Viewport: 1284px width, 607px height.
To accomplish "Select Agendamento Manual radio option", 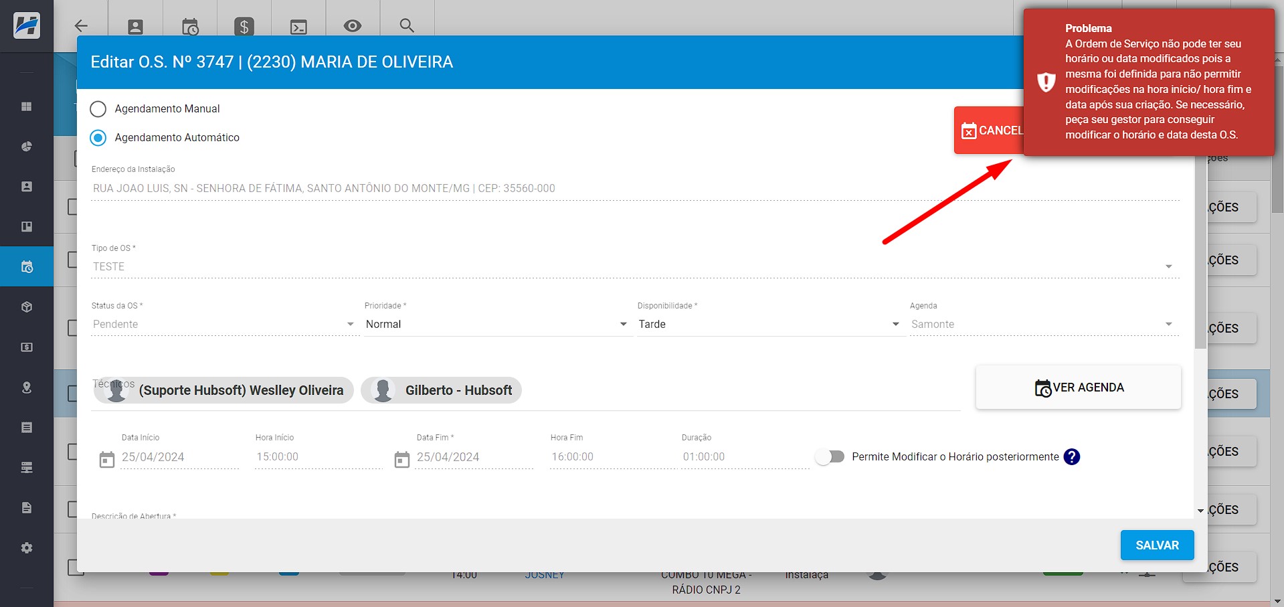I will click(98, 109).
